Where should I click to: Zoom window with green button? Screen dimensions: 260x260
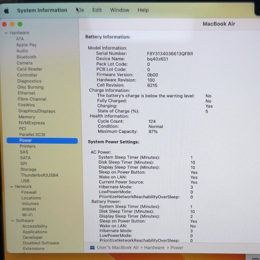[20, 24]
